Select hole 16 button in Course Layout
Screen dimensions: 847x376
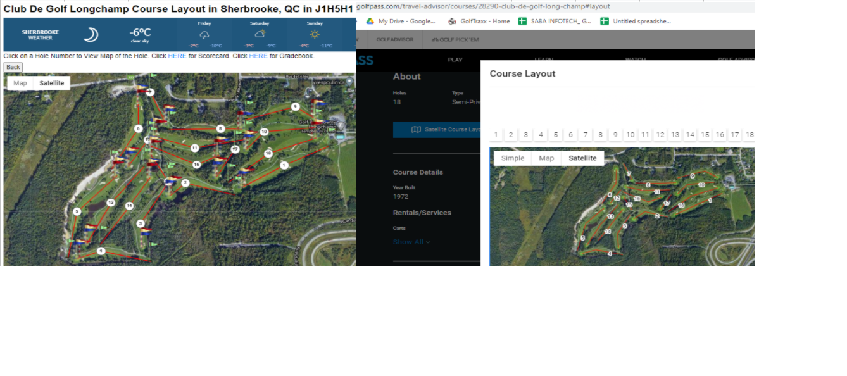pyautogui.click(x=720, y=135)
